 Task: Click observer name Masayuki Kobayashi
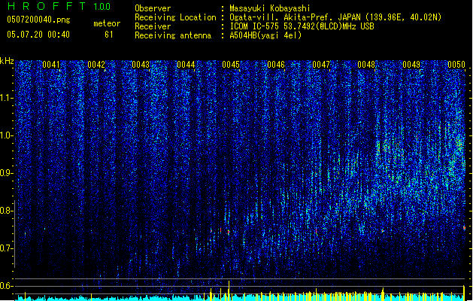(270, 8)
